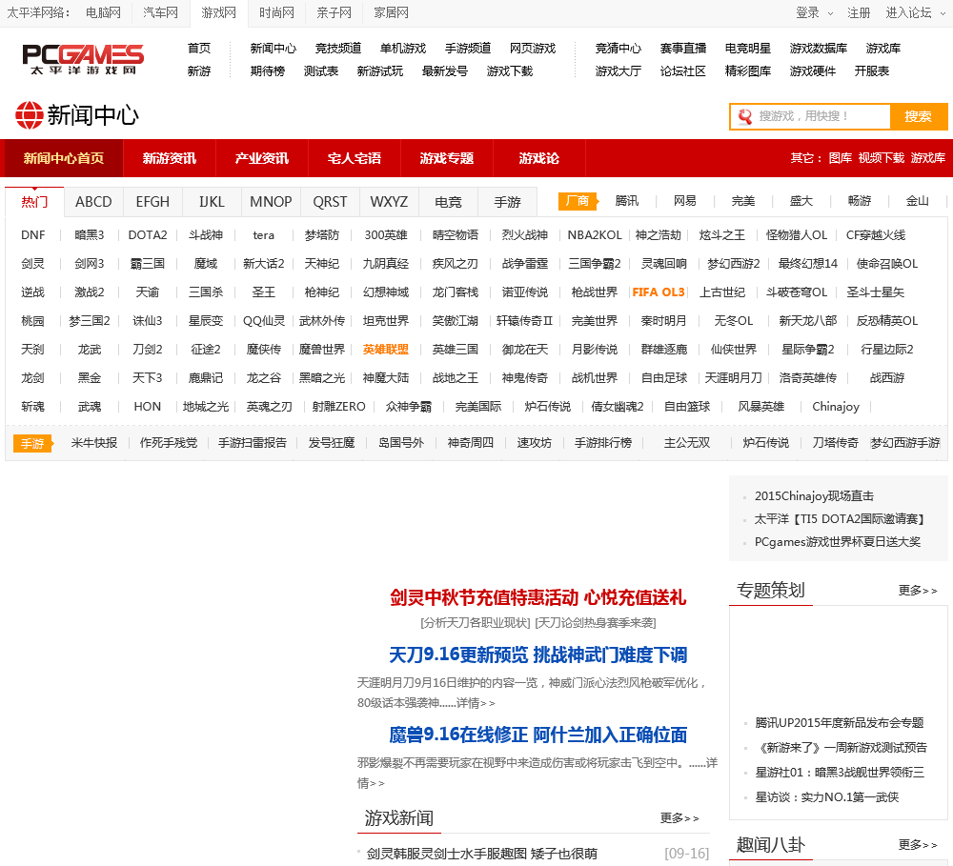This screenshot has height=866, width=953.
Task: Select the EFGH game filter tab
Action: (152, 202)
